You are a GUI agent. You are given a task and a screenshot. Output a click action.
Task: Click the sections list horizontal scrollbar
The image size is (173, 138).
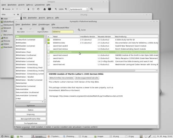point(23,102)
